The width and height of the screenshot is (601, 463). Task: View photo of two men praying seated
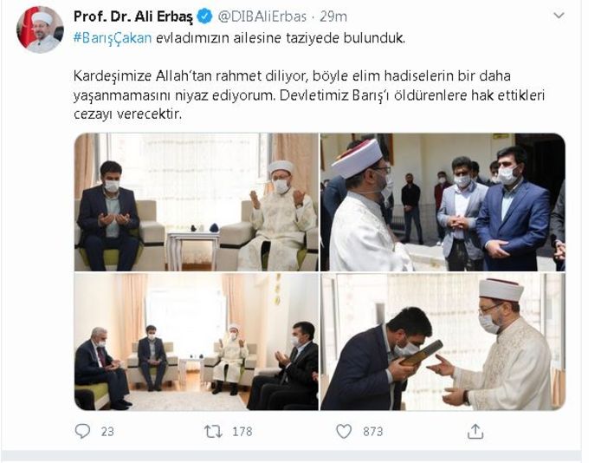[197, 202]
